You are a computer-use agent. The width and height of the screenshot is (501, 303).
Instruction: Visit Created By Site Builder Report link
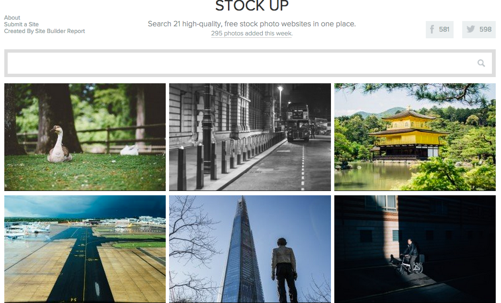(x=45, y=31)
